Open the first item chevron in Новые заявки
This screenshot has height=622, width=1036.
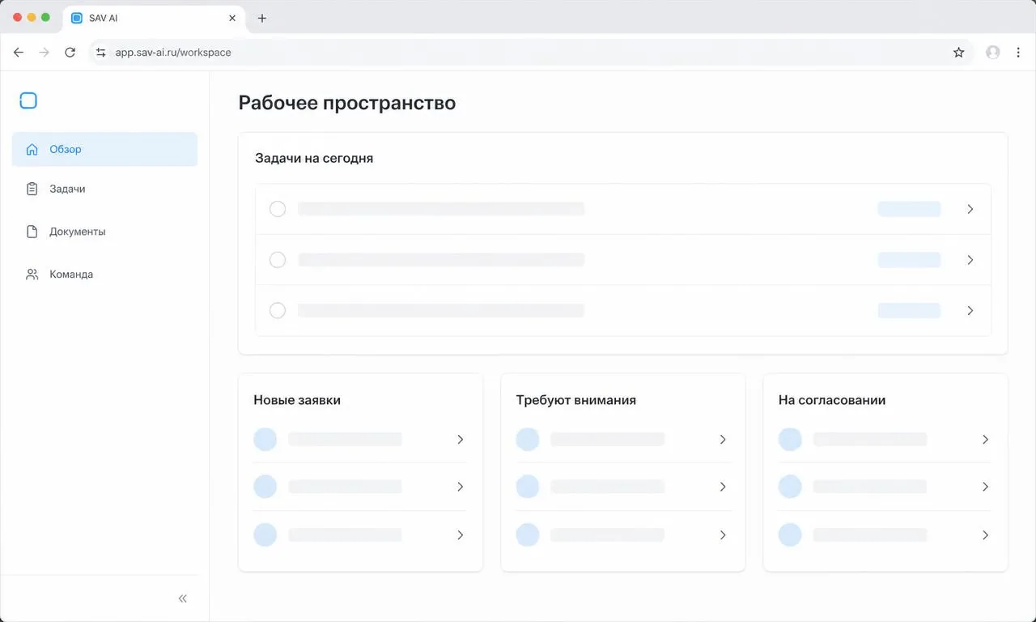pos(461,440)
